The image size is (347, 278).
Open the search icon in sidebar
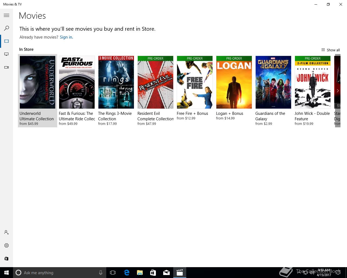pos(7,28)
